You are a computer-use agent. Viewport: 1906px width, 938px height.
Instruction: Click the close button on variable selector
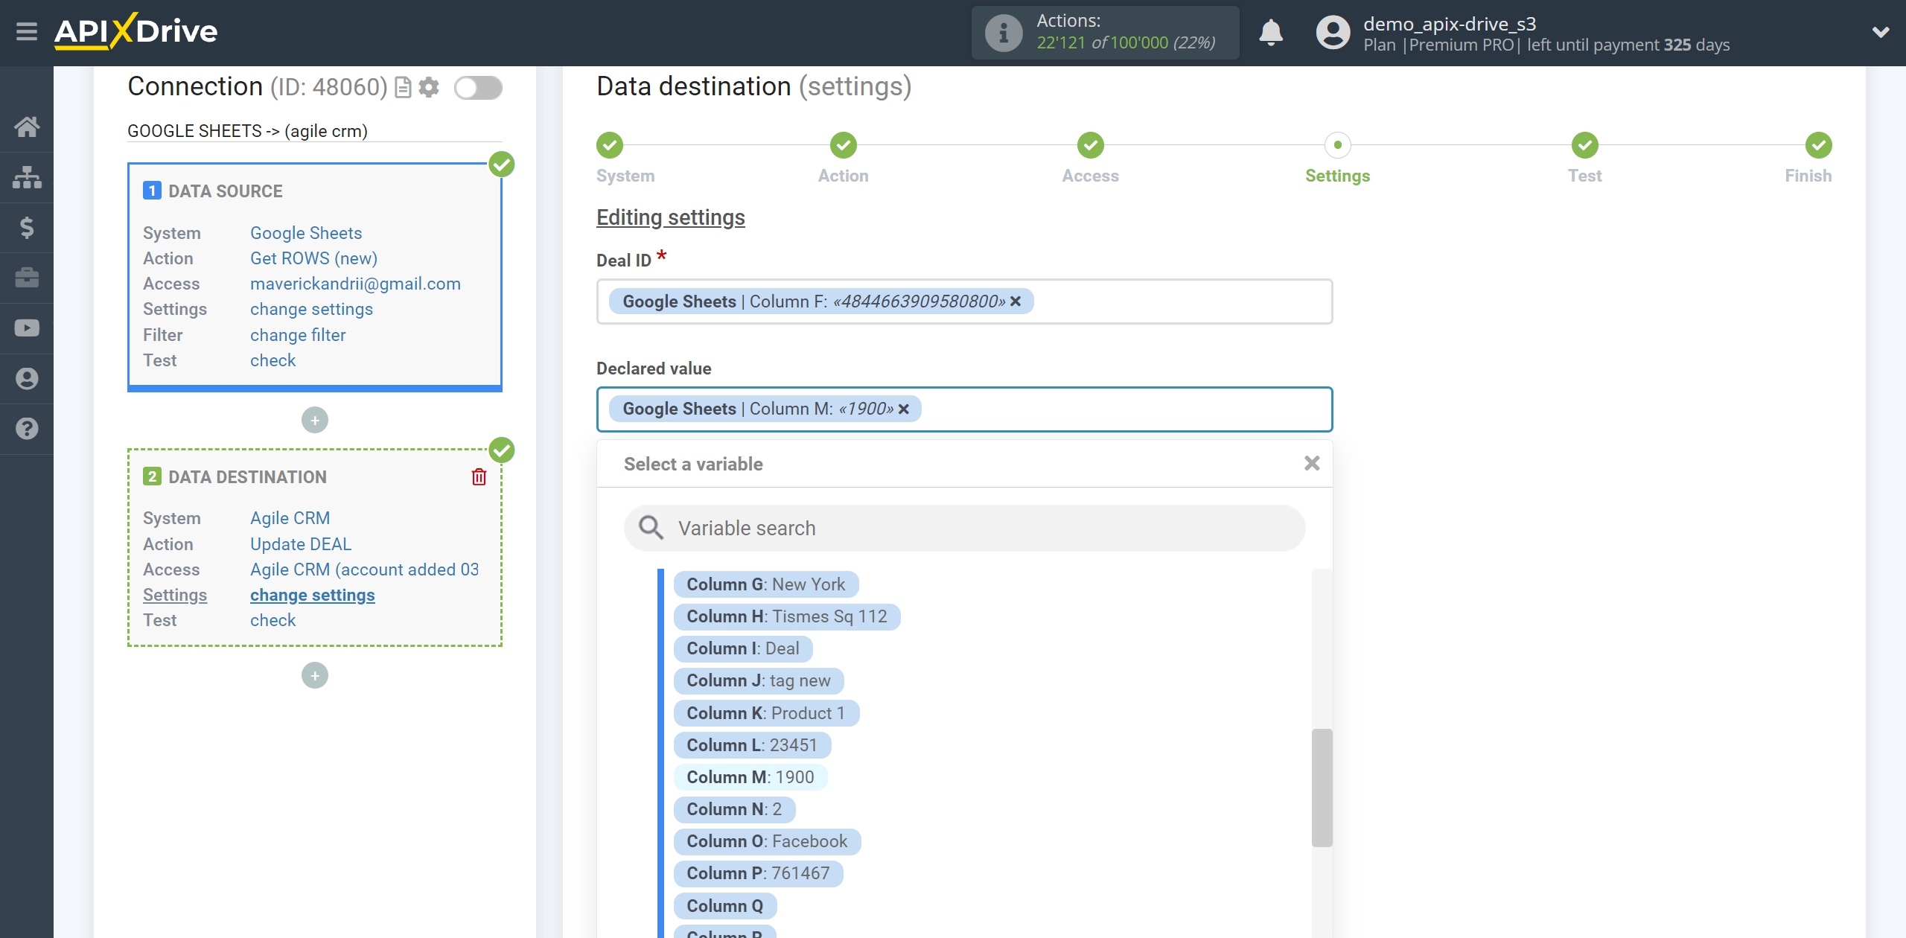(x=1312, y=463)
